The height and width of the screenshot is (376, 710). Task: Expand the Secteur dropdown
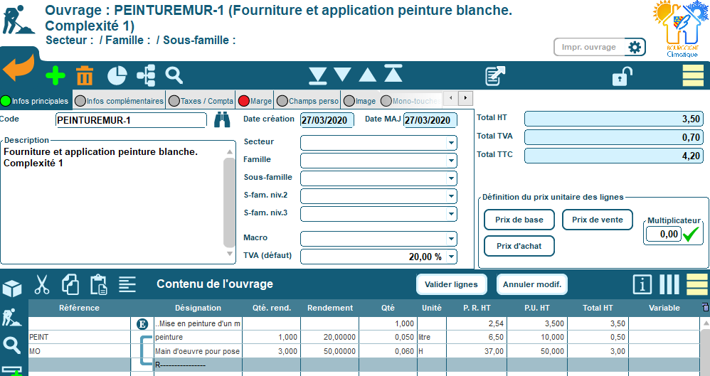[451, 142]
